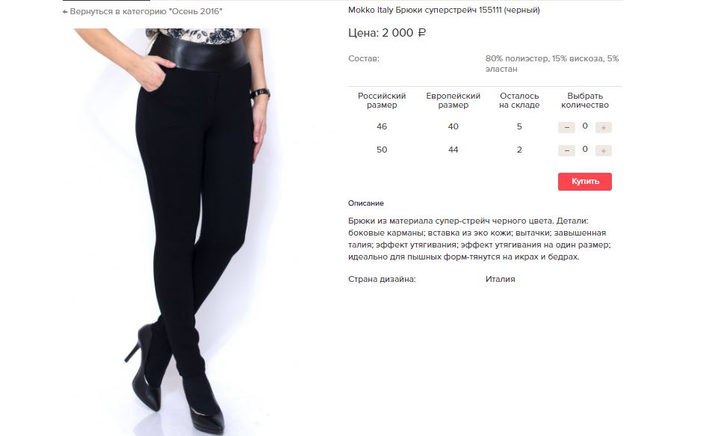Decrease quantity for Russian size 50

(566, 150)
